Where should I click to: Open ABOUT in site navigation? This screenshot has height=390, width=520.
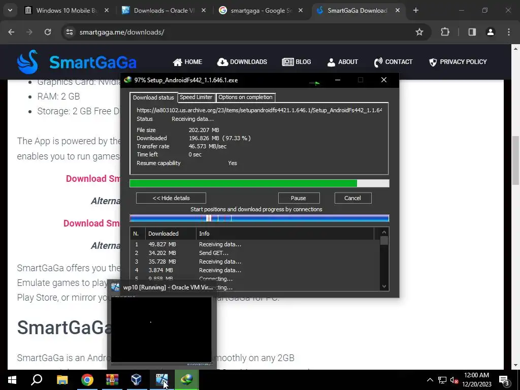(x=343, y=62)
